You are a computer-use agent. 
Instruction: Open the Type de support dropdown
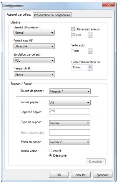pyautogui.click(x=70, y=123)
